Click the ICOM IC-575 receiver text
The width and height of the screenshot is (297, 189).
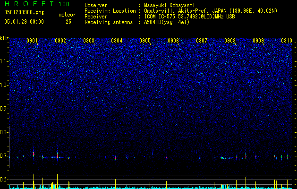(189, 17)
